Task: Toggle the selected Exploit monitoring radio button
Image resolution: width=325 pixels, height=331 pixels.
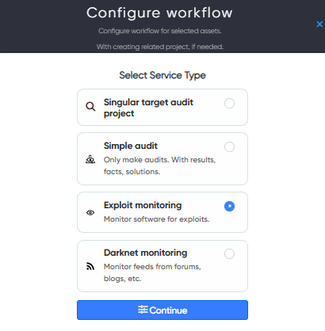Action: pos(229,206)
